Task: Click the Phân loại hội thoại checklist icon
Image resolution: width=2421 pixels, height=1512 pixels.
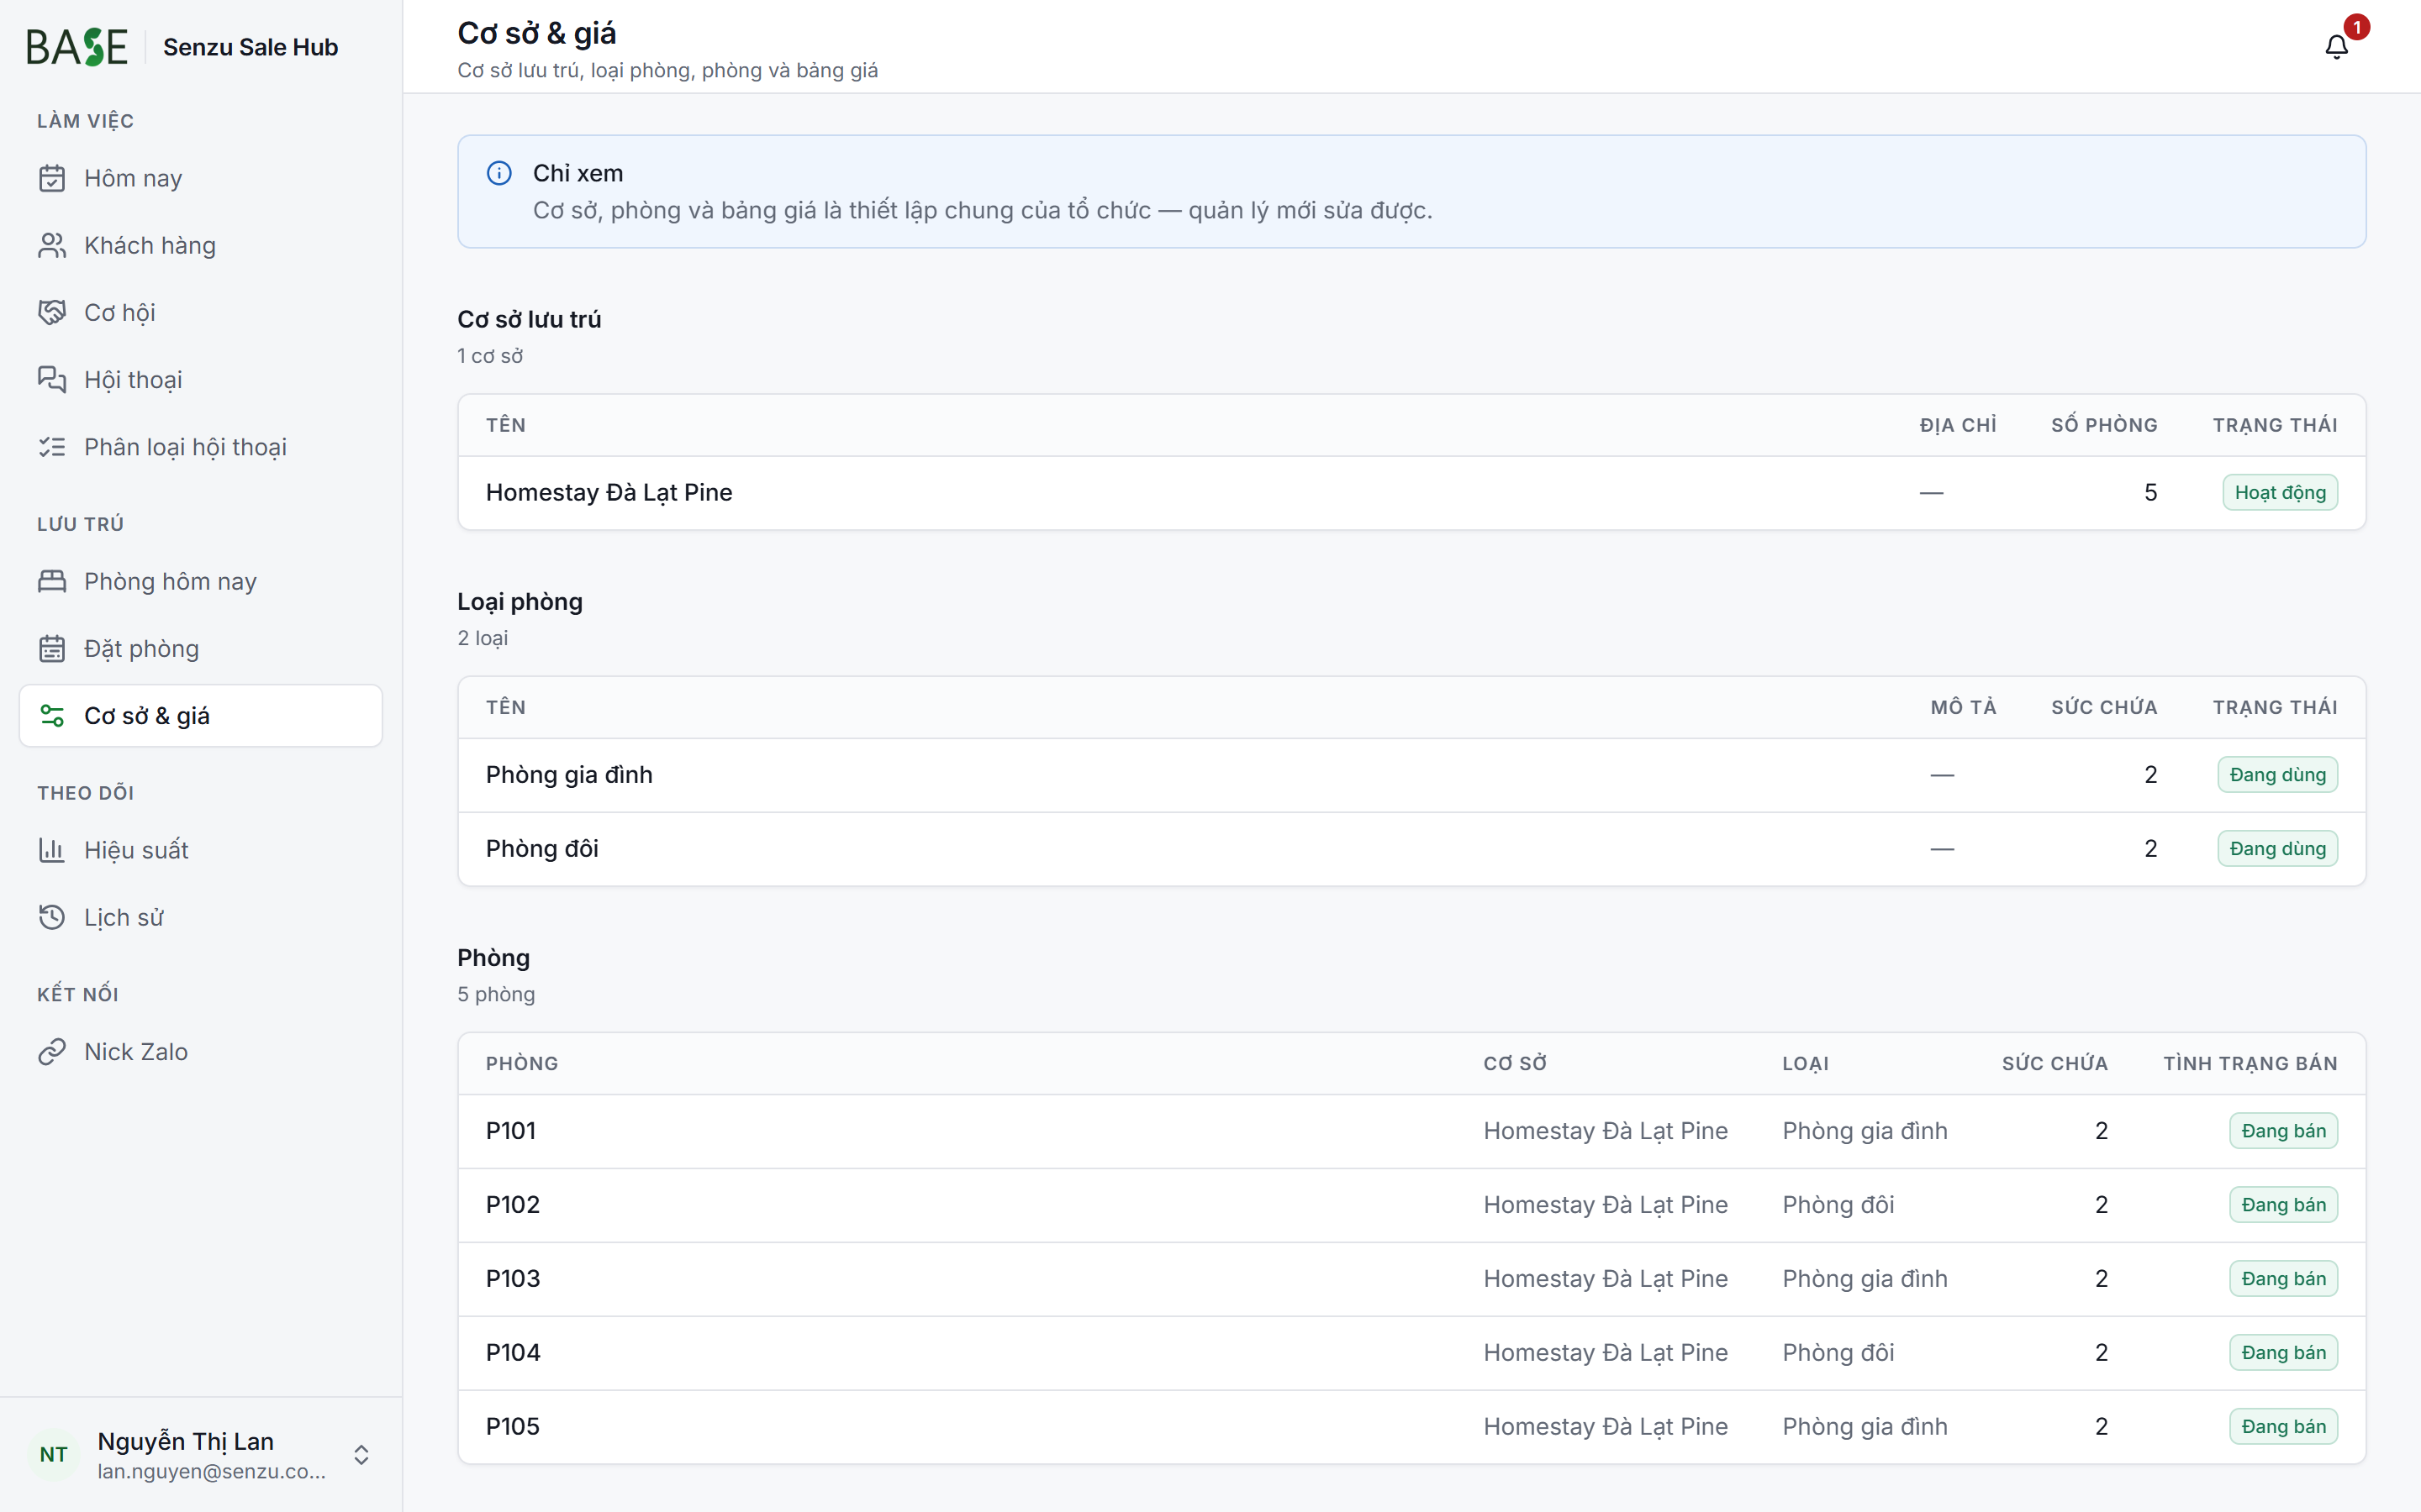Action: tap(52, 447)
